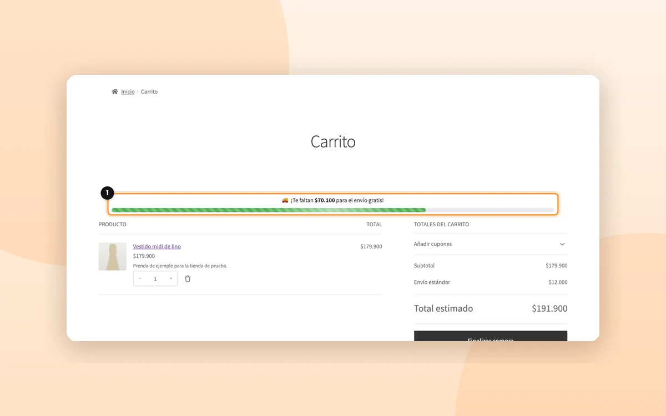The height and width of the screenshot is (416, 666).
Task: Remove item using the trash icon
Action: [188, 278]
